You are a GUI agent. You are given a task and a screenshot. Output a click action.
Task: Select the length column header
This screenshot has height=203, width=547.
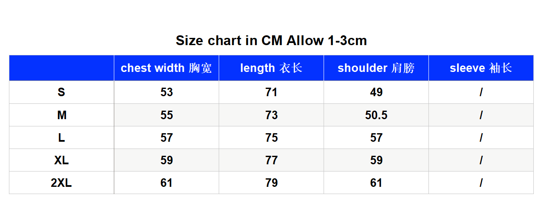(271, 68)
